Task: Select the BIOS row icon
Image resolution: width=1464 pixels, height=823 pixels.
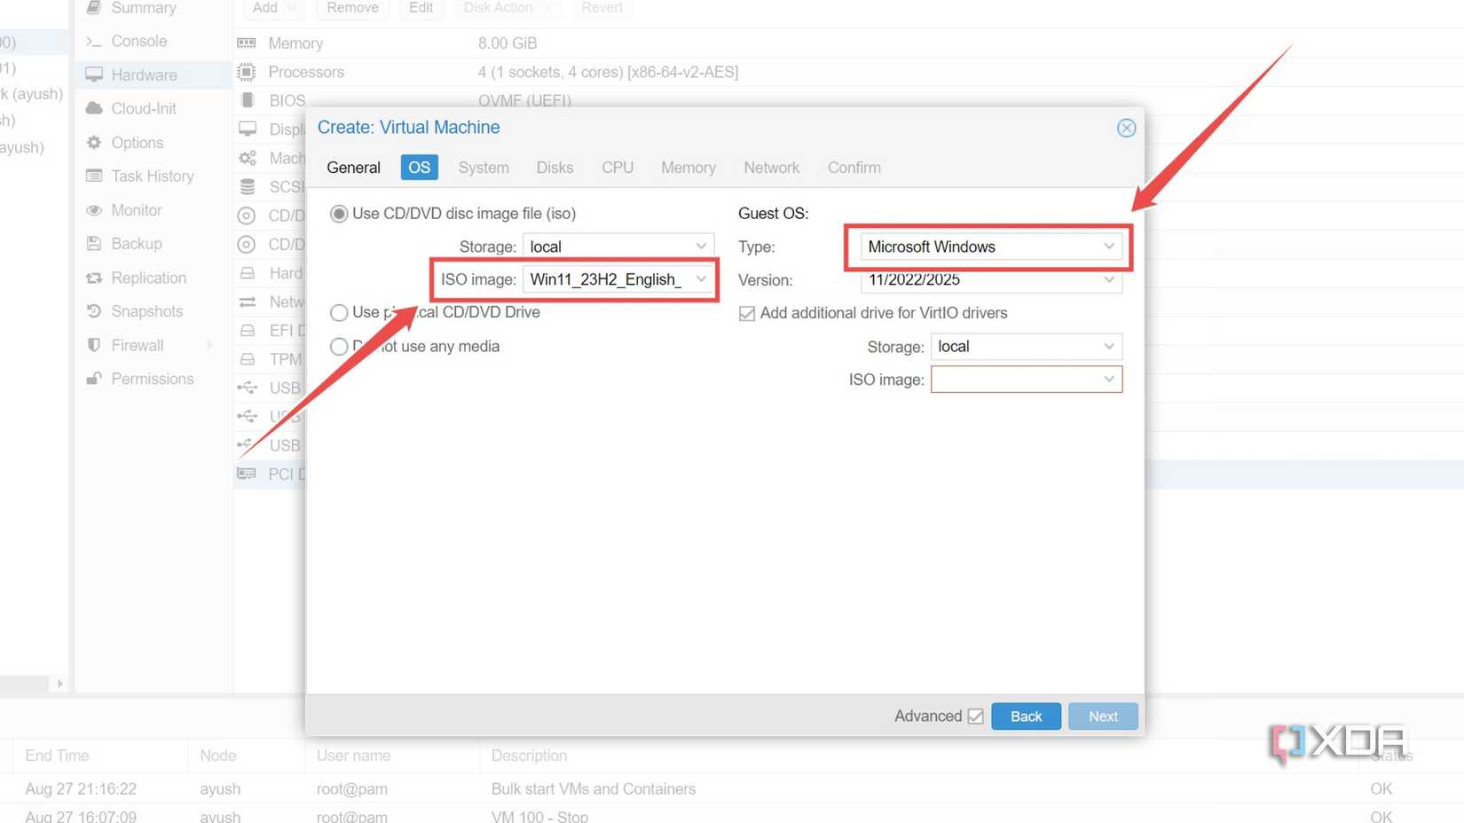Action: coord(248,99)
